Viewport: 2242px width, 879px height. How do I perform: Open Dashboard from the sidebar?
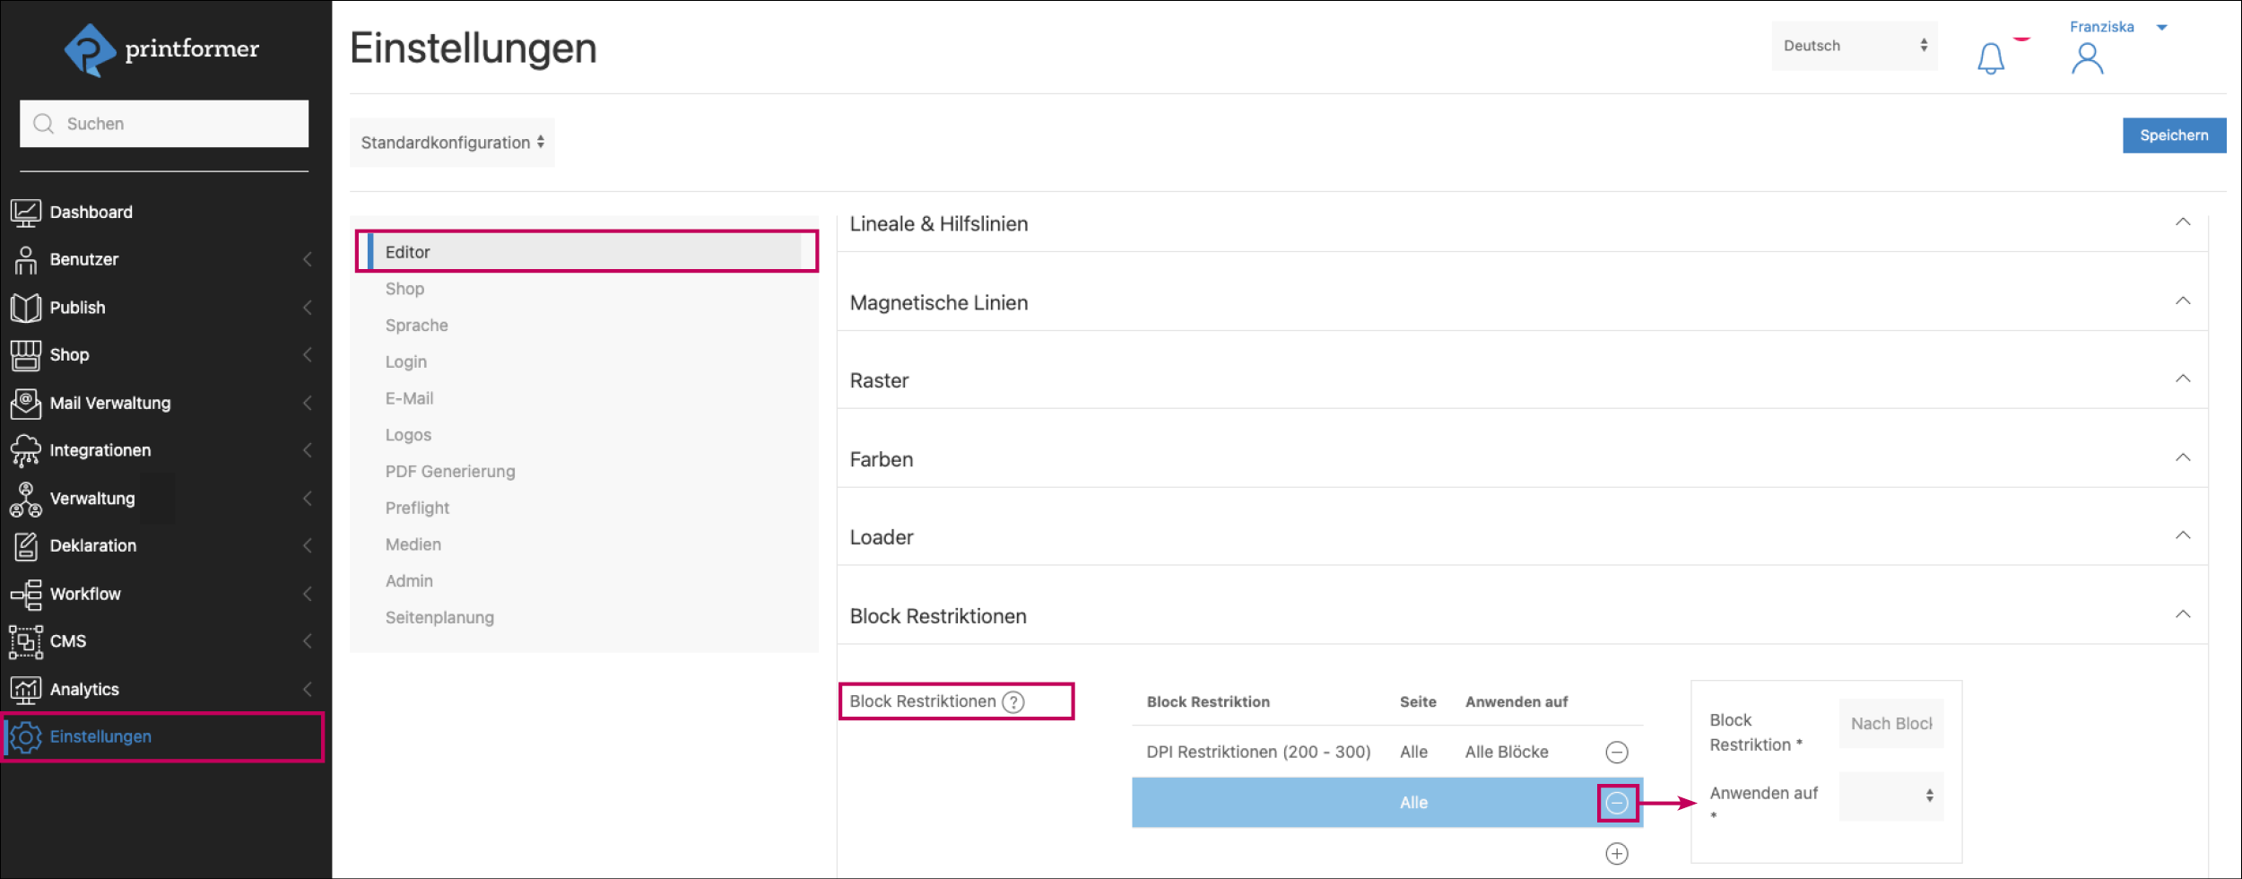91,213
